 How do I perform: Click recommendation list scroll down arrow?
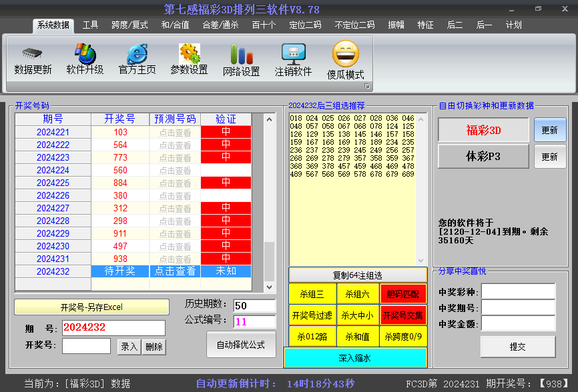(421, 261)
